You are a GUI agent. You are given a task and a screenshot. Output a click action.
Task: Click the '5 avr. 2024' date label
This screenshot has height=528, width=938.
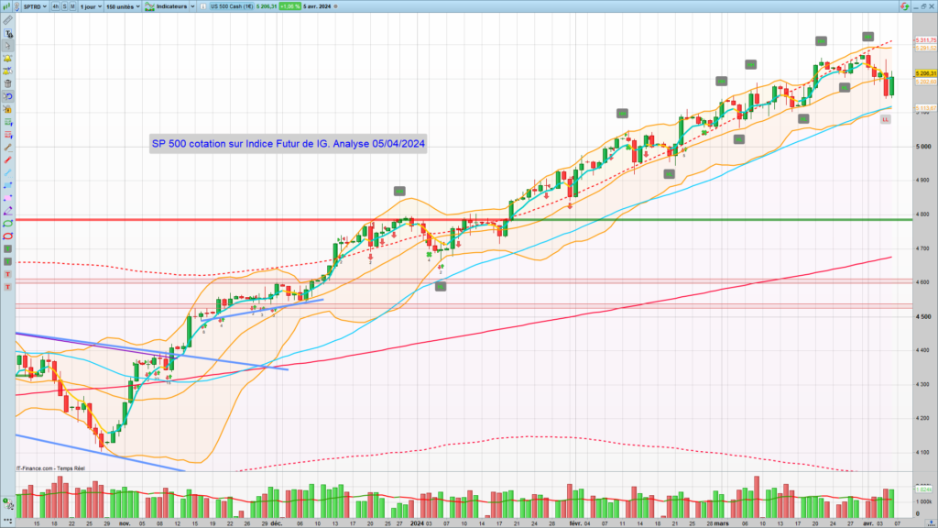(317, 6)
